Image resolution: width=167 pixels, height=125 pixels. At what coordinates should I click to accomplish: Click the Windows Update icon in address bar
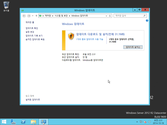tap(40, 16)
